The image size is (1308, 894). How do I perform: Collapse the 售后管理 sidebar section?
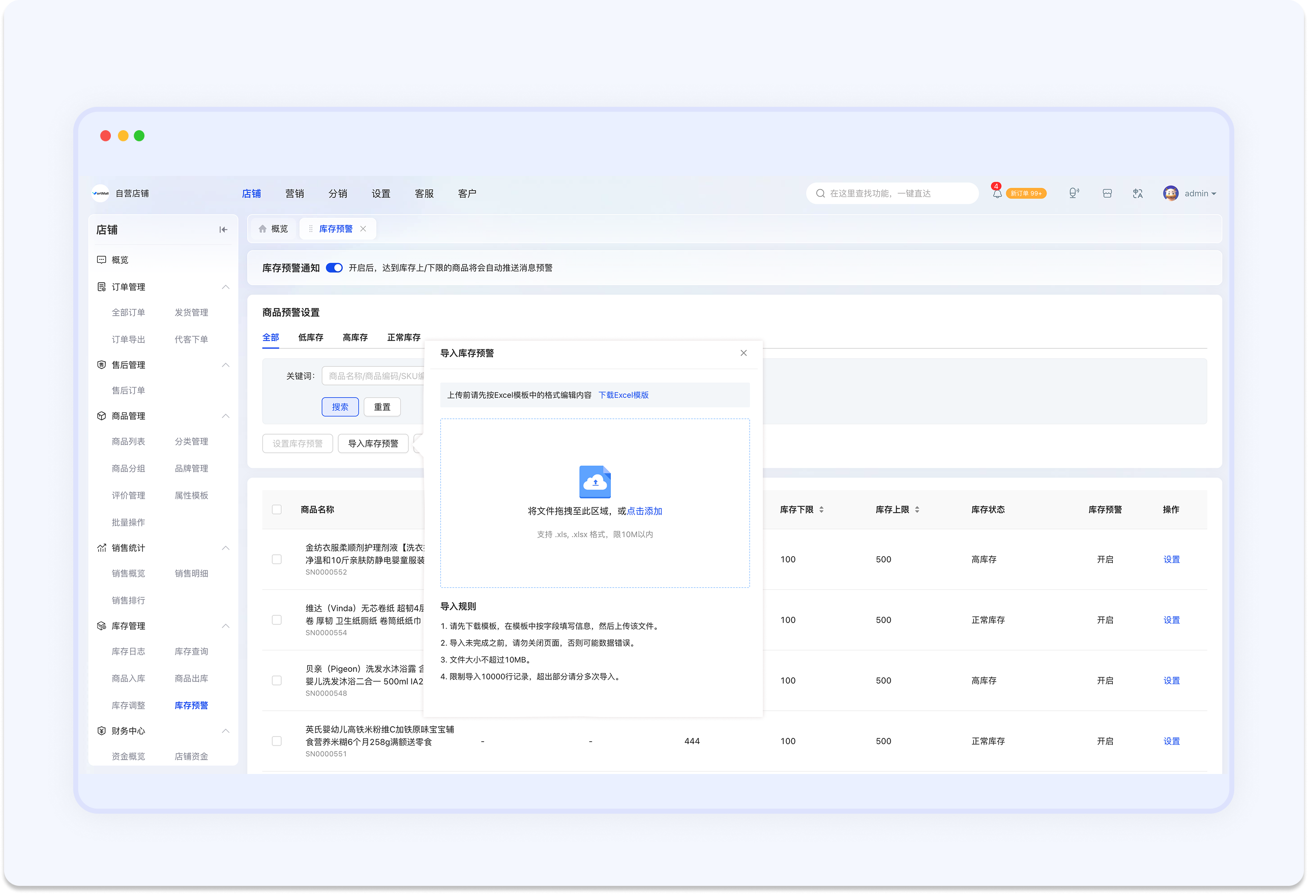(x=226, y=365)
